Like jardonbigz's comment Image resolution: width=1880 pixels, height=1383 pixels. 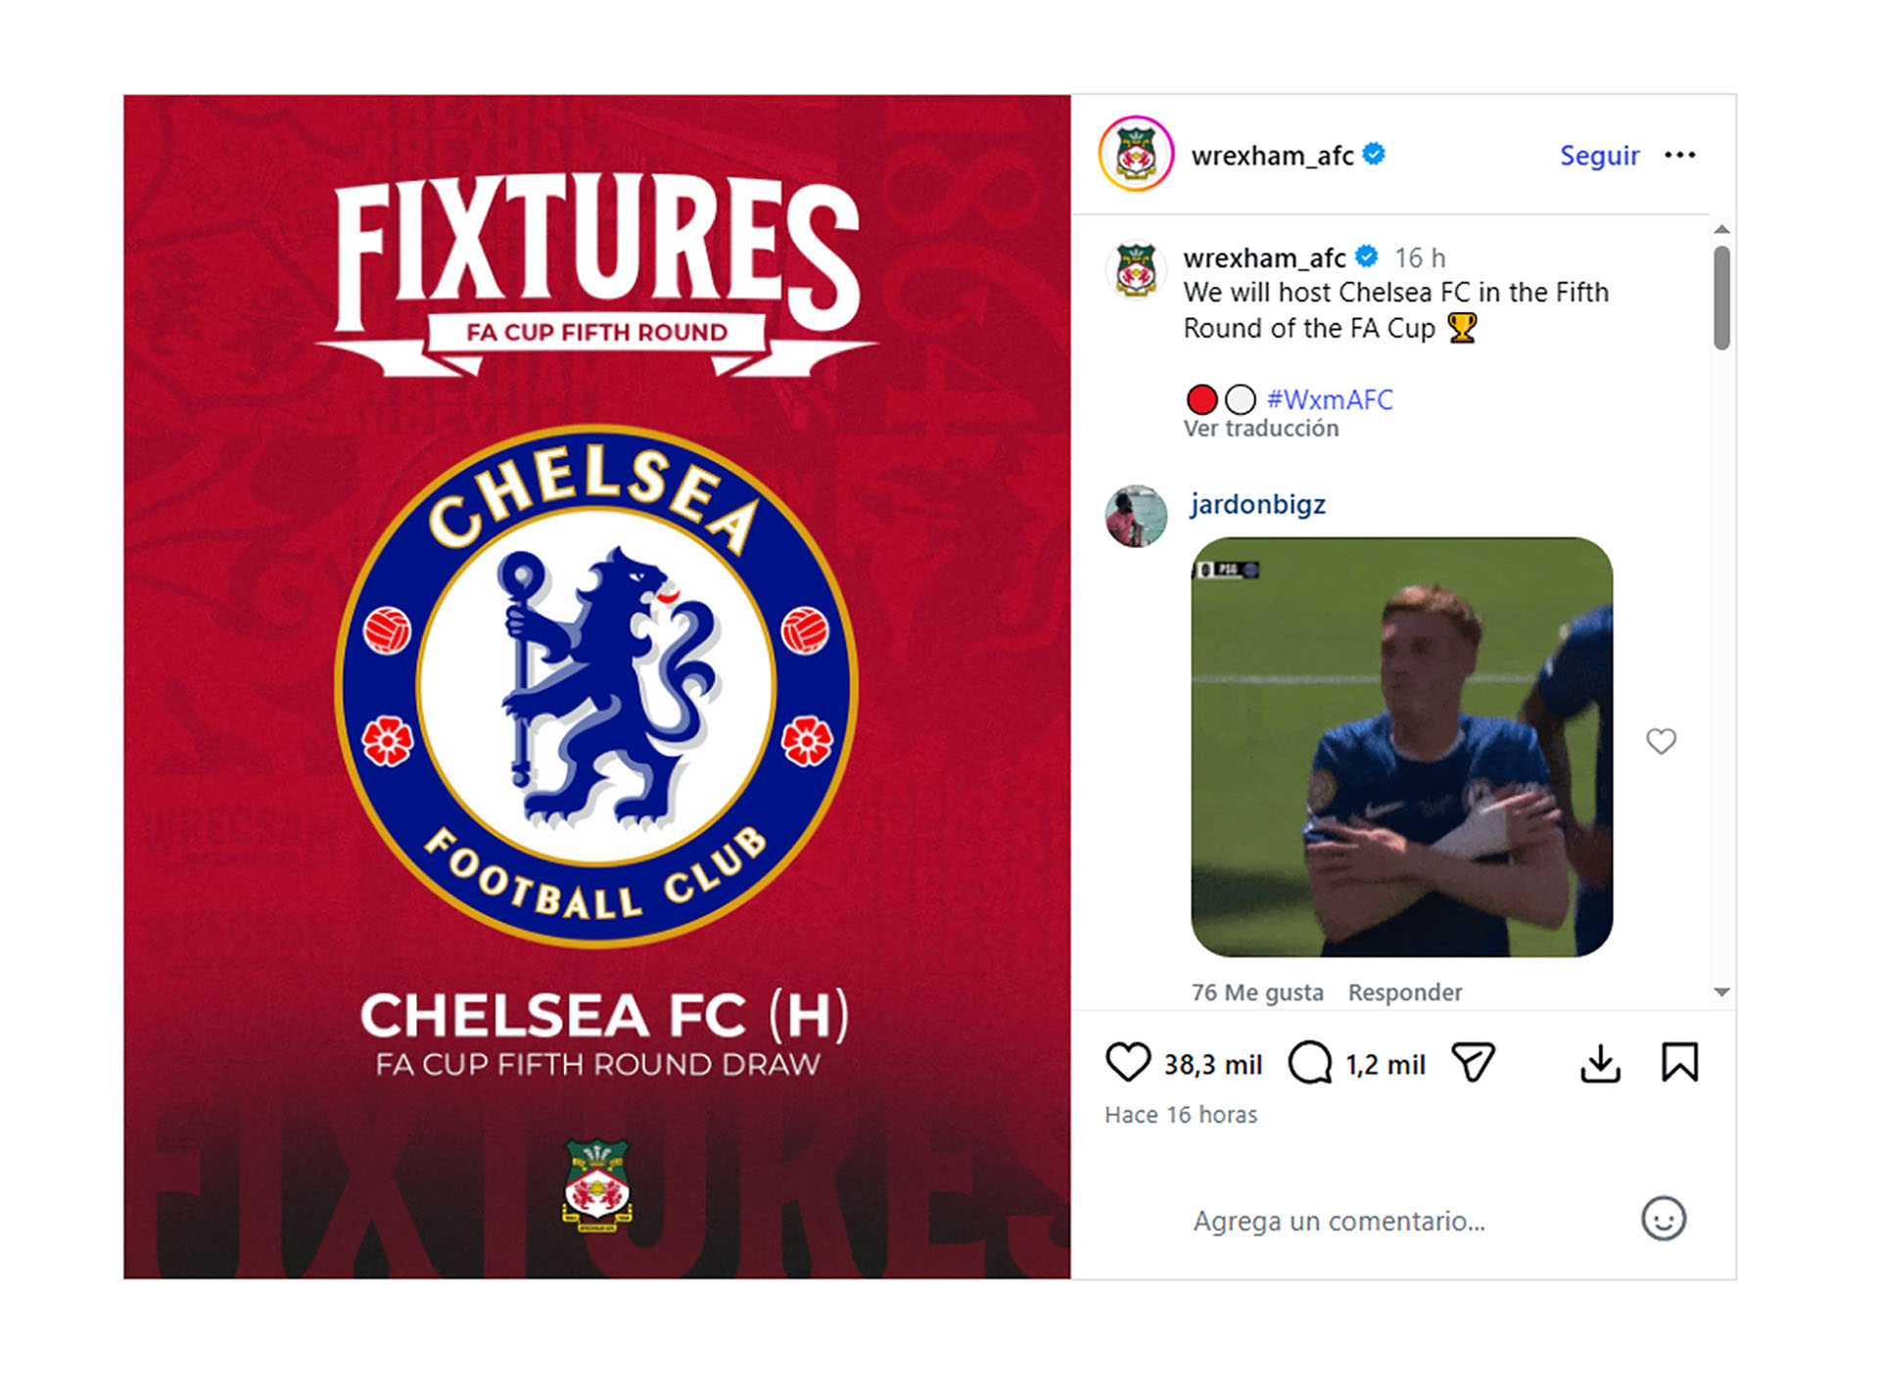(x=1661, y=742)
